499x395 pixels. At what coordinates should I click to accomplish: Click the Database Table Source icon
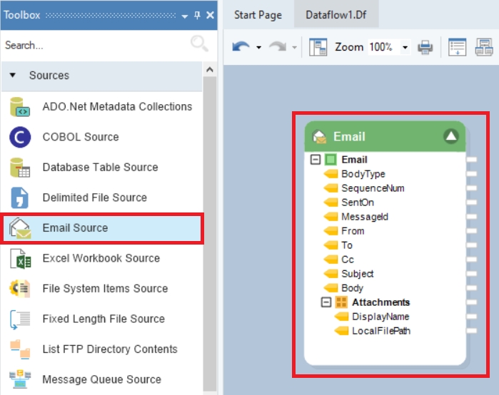(20, 168)
